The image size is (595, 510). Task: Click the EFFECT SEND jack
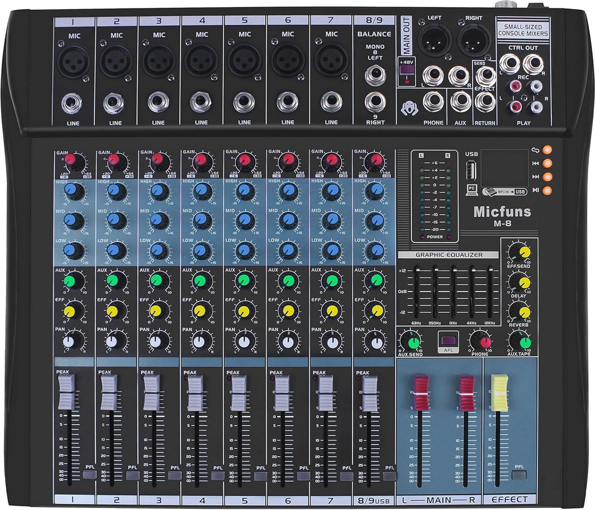485,76
